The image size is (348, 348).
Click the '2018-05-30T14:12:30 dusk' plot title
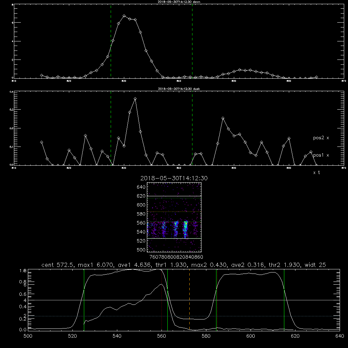pos(179,89)
